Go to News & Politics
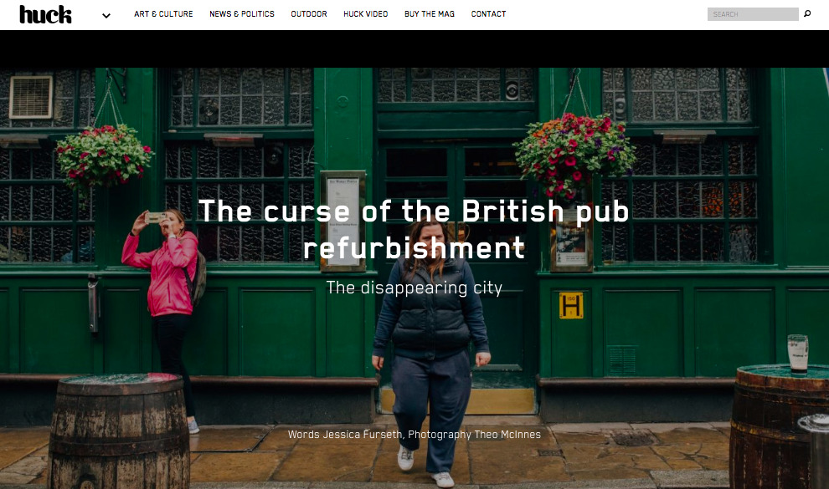Image resolution: width=829 pixels, height=489 pixels. tap(242, 14)
